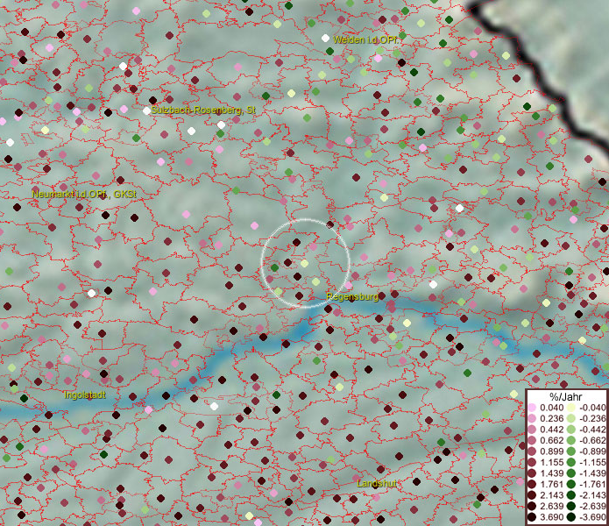Click the legend value text 1.439
The image size is (609, 526).
(551, 473)
